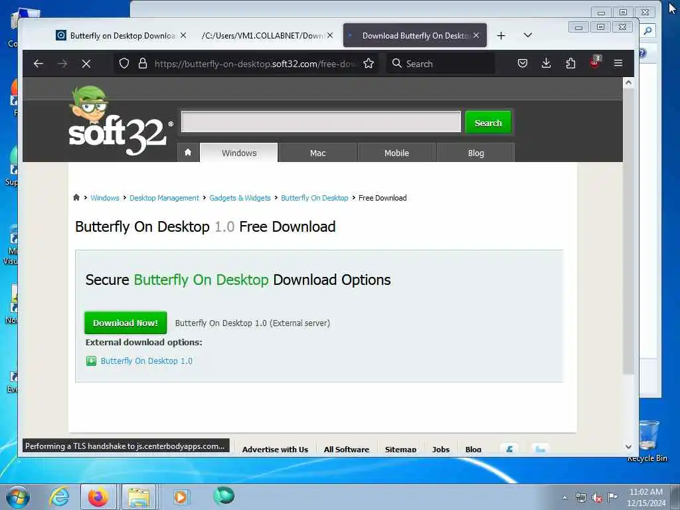Open the taskbar clock showing 11:02 AM

pyautogui.click(x=646, y=497)
